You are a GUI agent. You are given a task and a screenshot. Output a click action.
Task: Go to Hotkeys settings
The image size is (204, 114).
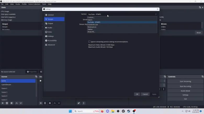pos(50,36)
